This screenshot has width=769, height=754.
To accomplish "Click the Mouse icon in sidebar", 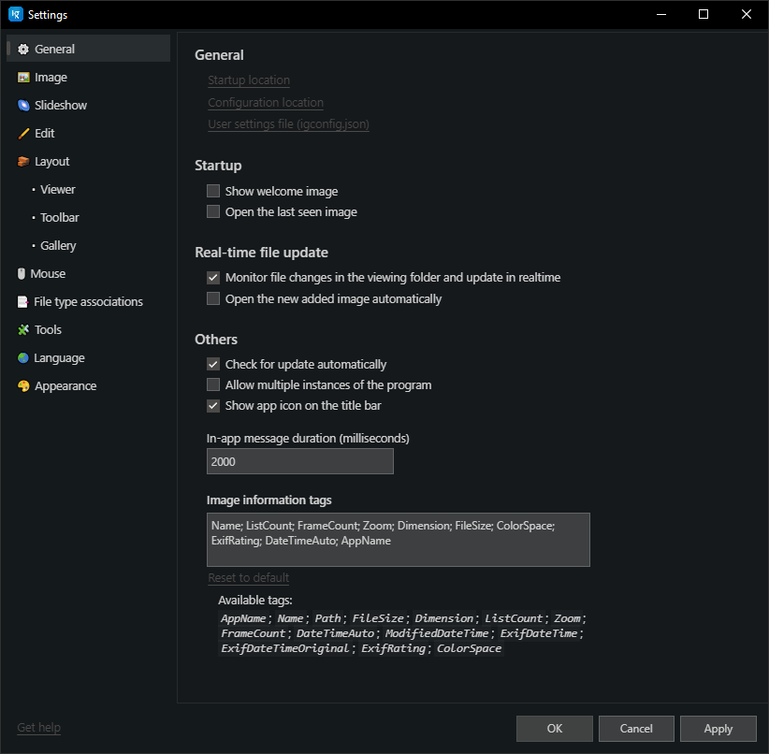I will point(22,274).
